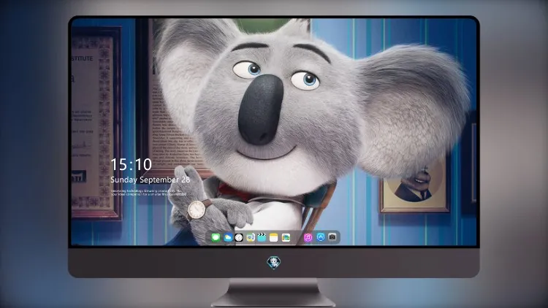Click the Sunday September 28 date text
The image size is (548, 308).
pos(151,180)
